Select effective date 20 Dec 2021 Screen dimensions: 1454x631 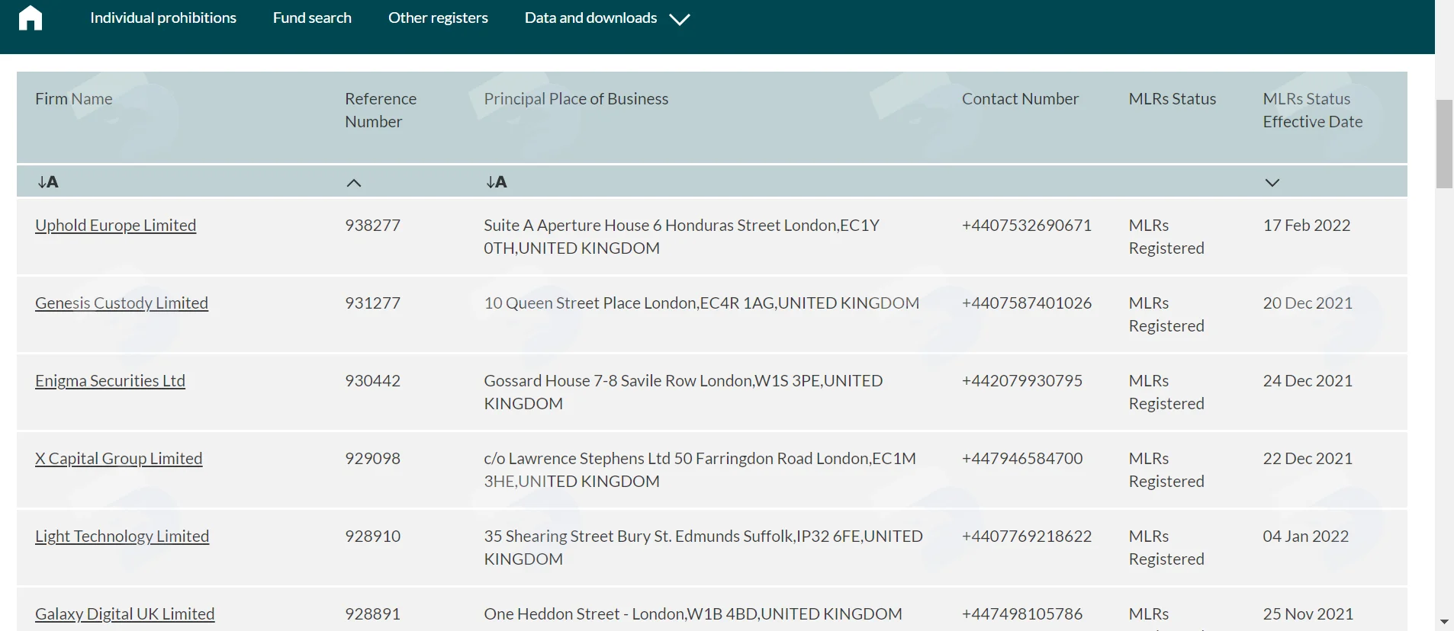pyautogui.click(x=1308, y=303)
